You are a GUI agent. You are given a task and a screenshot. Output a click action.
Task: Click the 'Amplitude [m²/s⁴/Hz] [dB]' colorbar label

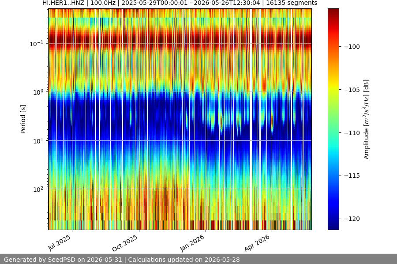[x=367, y=119]
